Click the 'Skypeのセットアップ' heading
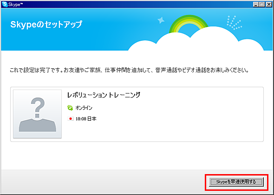This screenshot has width=274, height=195. pos(46,25)
